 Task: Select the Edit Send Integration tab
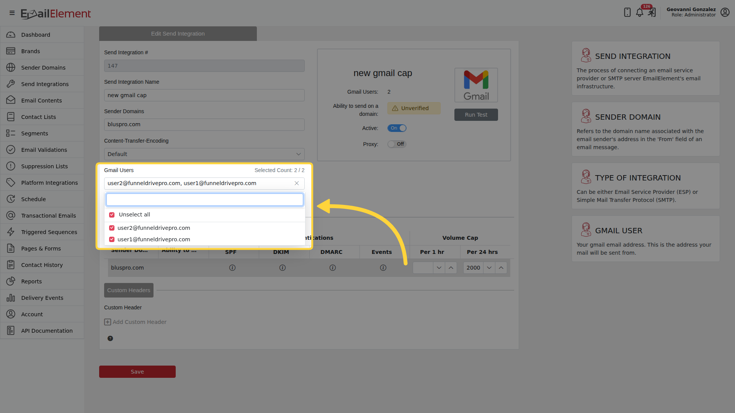(x=178, y=34)
